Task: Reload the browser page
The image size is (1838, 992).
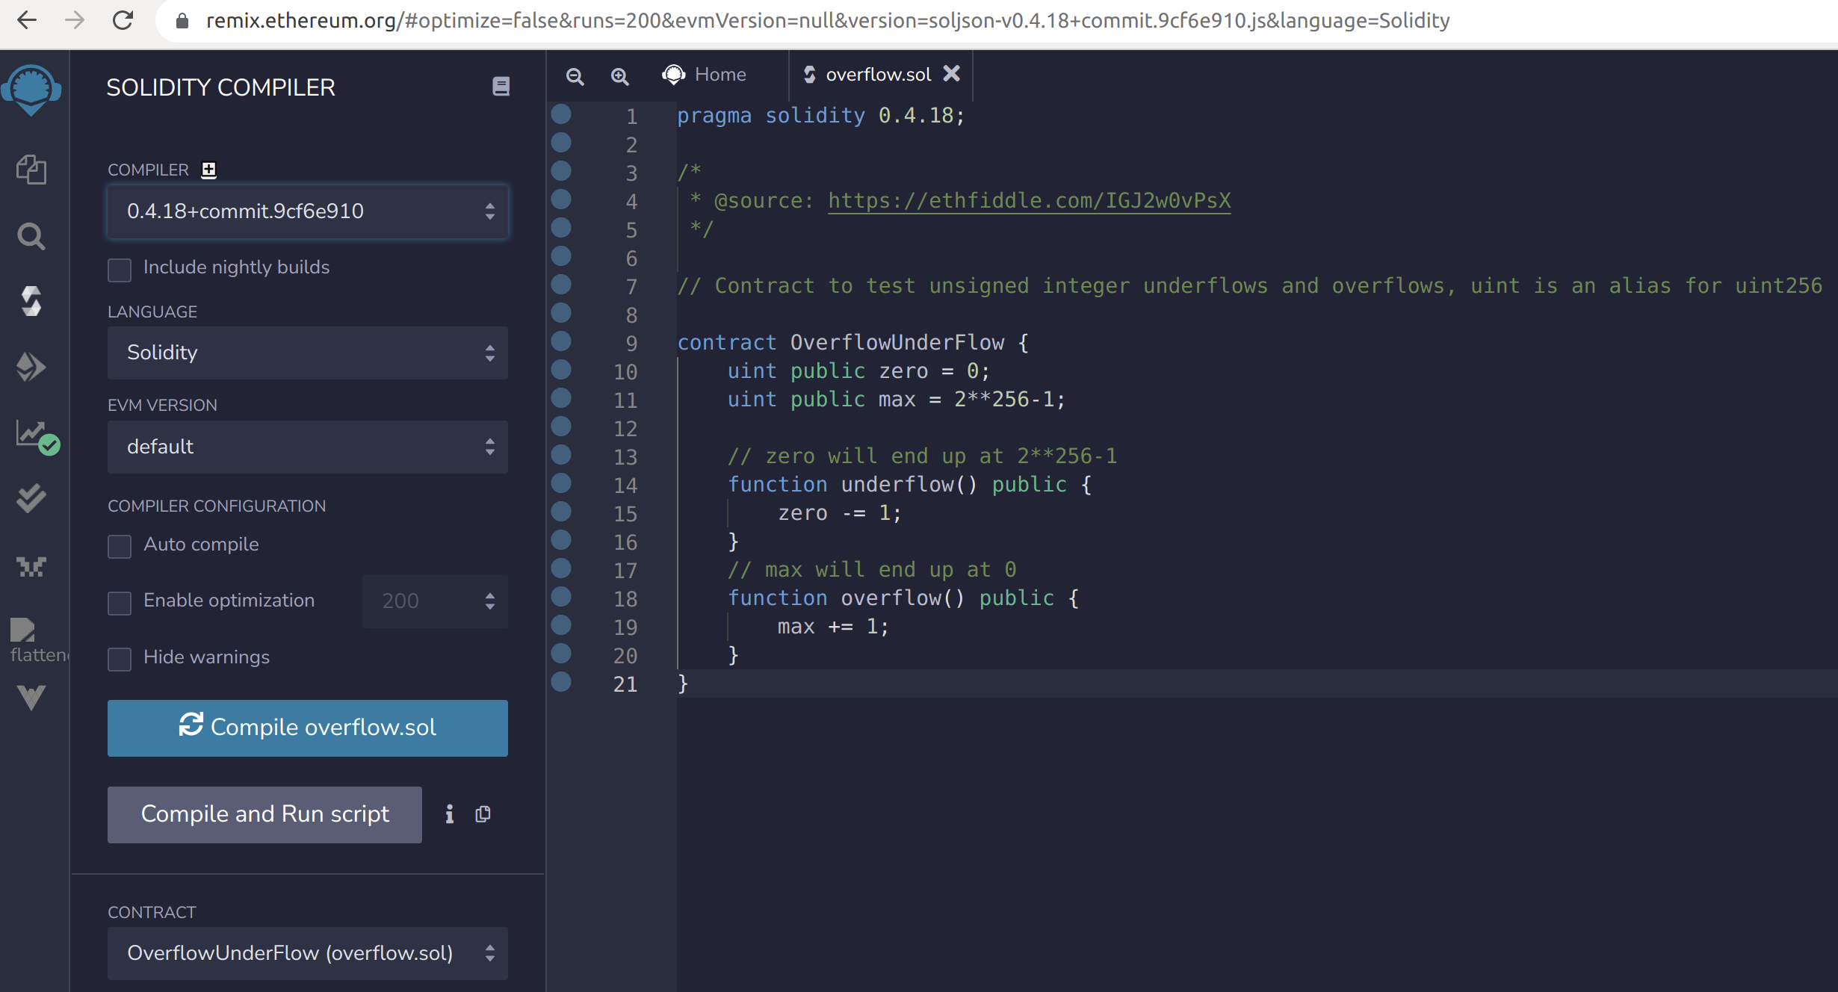Action: click(x=123, y=20)
